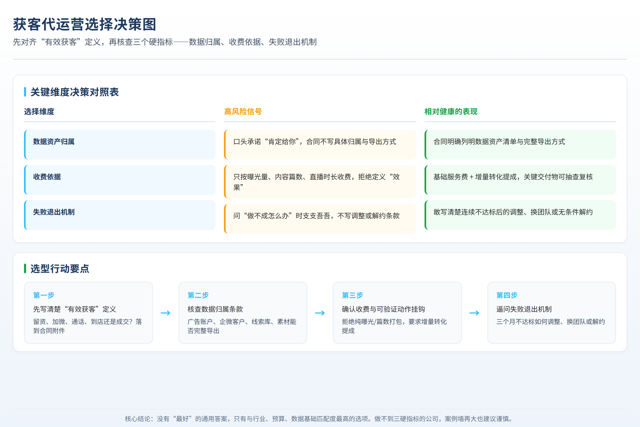
Task: Click step title 确认收费与可验证动作挂钩
Action: click(383, 309)
